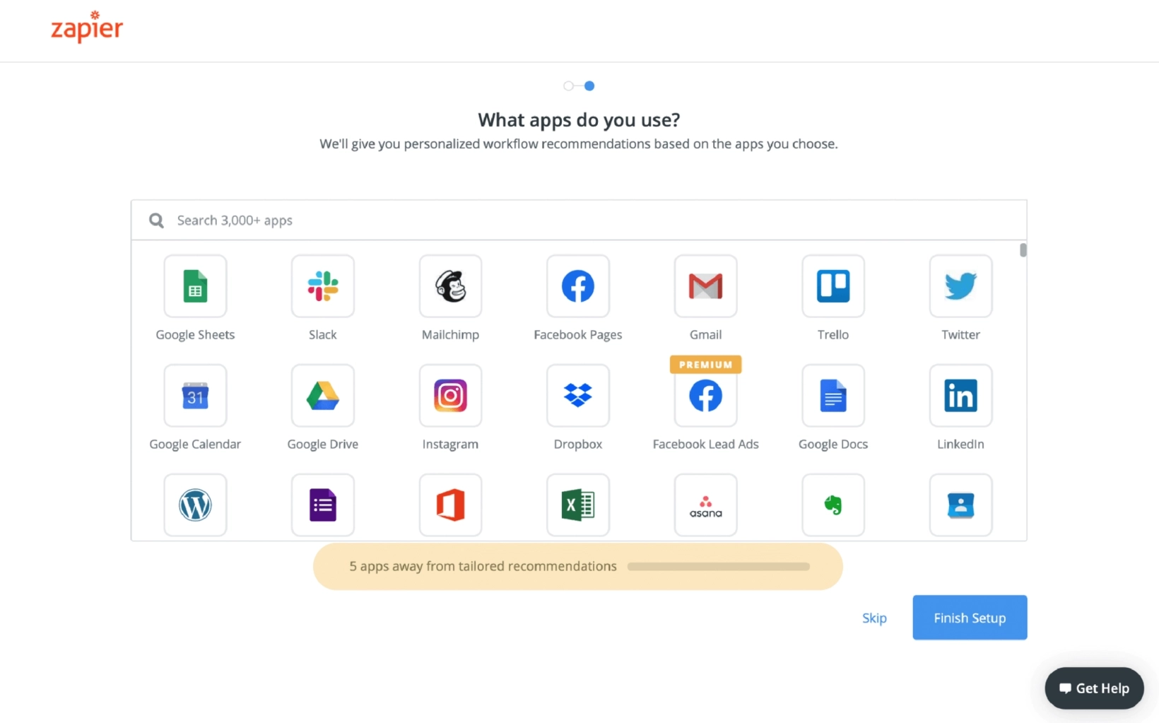Pick the Mailchimp app icon
The width and height of the screenshot is (1159, 723).
pyautogui.click(x=450, y=286)
